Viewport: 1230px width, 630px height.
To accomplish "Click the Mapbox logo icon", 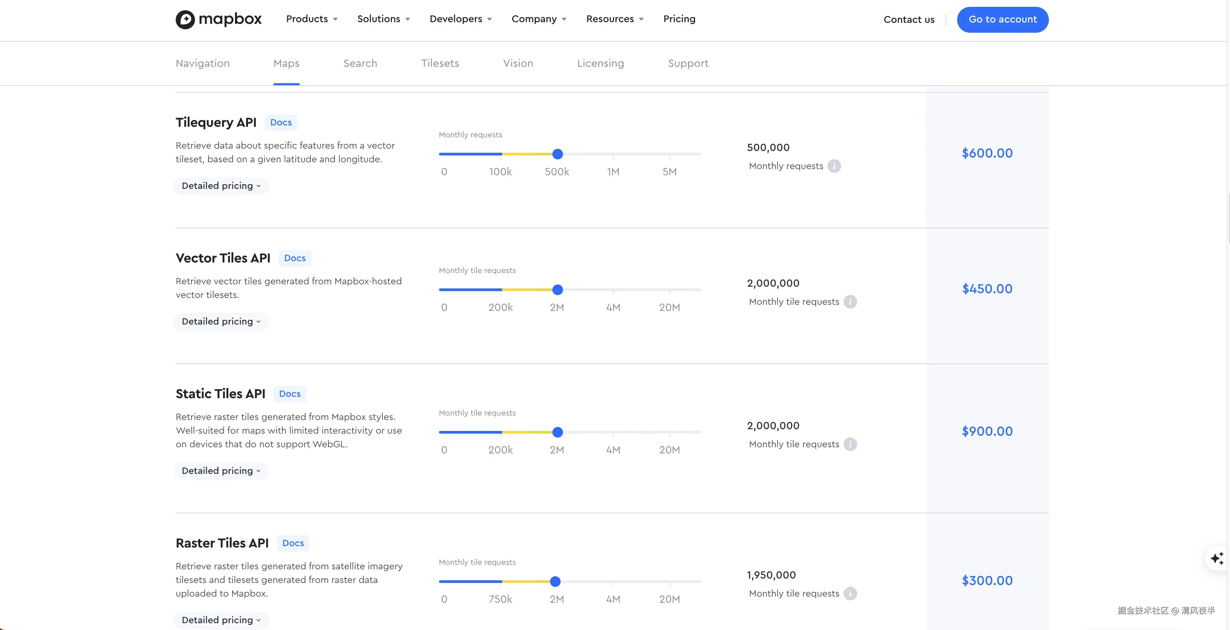I will pyautogui.click(x=185, y=19).
